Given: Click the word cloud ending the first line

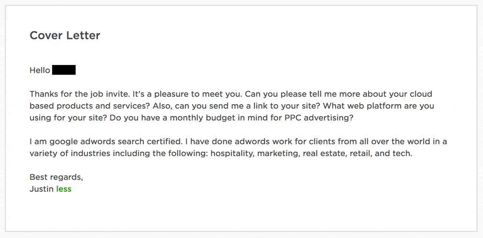Looking at the screenshot, I should click(x=421, y=94).
